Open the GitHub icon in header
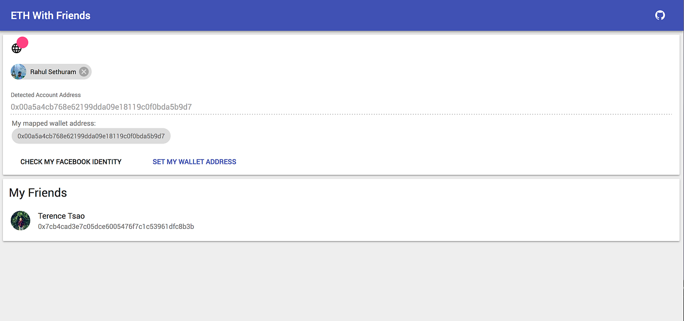Image resolution: width=684 pixels, height=321 pixels. tap(660, 15)
